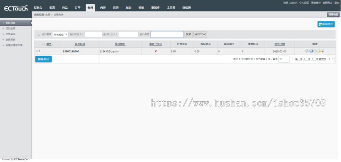Screen dimensions: 341x162
Task: Open the 订单 top menu
Action: [x=78, y=8]
